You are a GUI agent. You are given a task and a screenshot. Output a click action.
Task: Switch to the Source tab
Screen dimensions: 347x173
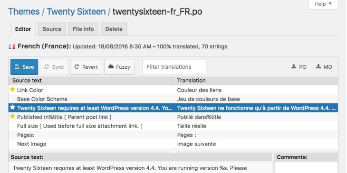52,29
